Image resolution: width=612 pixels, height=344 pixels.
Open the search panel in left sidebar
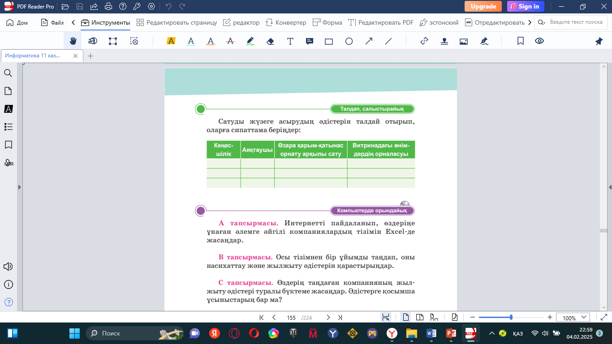(8, 73)
